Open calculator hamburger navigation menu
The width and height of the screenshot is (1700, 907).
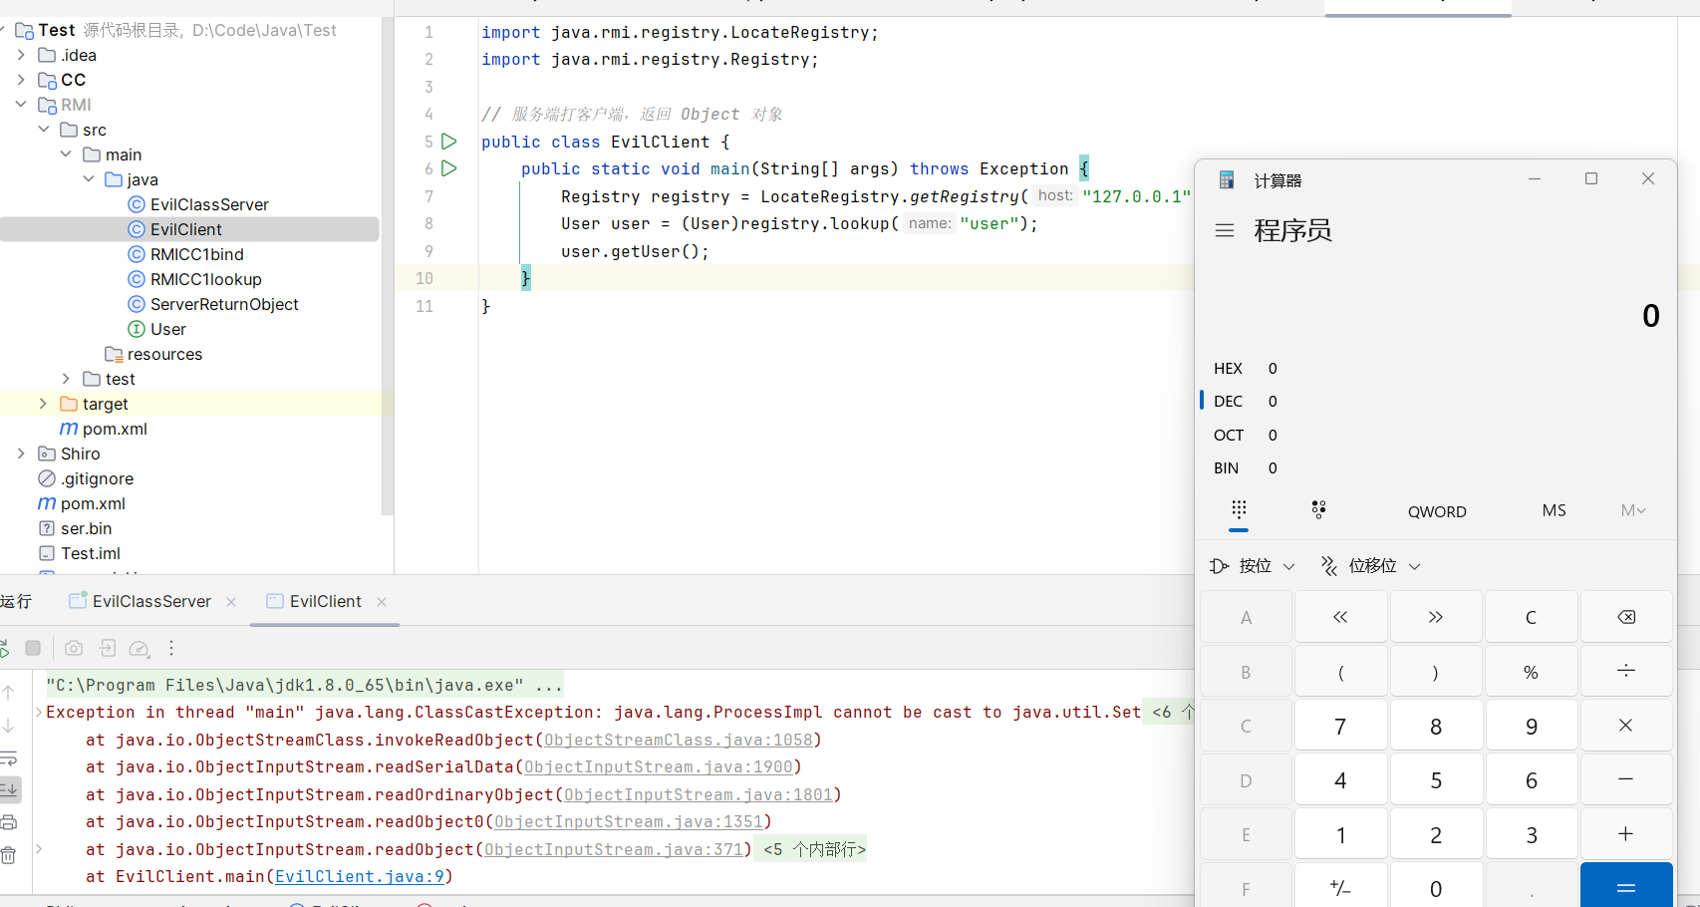(1225, 230)
